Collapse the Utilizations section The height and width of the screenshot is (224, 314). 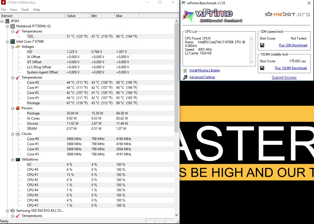coord(13,160)
